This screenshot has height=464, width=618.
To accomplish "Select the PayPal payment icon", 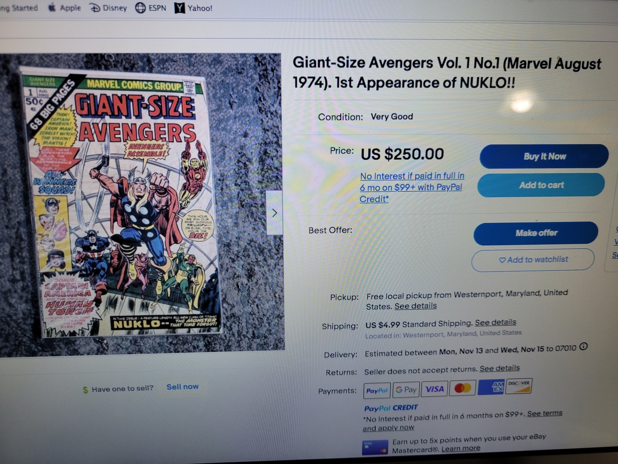I will 377,391.
